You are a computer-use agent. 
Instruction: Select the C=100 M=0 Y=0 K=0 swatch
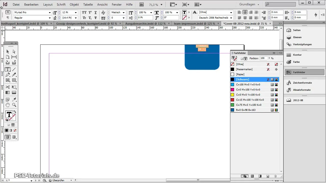pos(255,84)
